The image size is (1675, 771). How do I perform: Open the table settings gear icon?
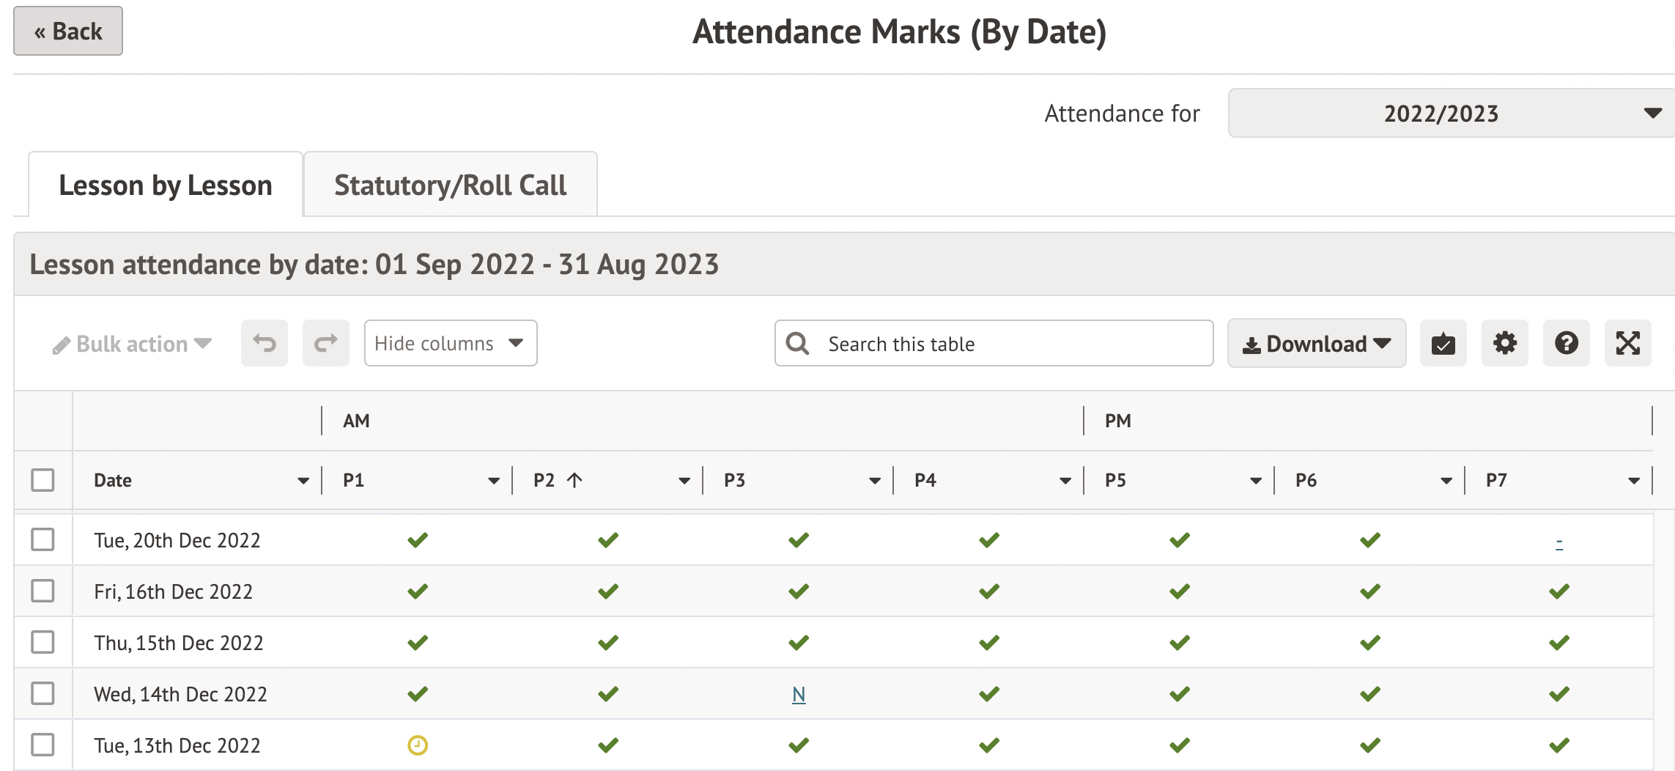point(1504,343)
